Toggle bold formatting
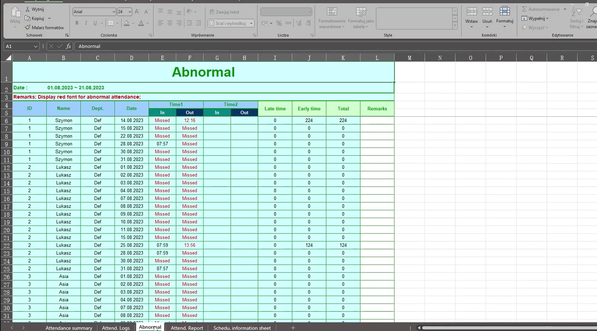 (77, 23)
